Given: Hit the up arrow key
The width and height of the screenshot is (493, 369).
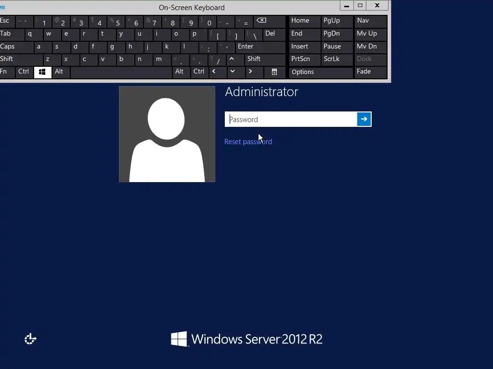Looking at the screenshot, I should coord(235,60).
